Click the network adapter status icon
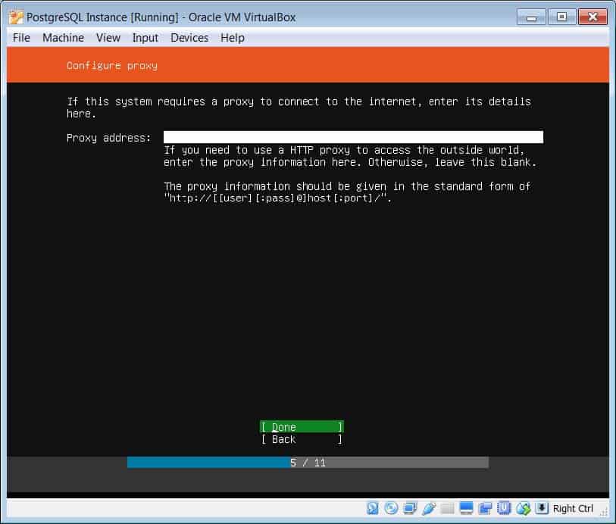Viewport: 616px width, 524px height. [x=410, y=508]
